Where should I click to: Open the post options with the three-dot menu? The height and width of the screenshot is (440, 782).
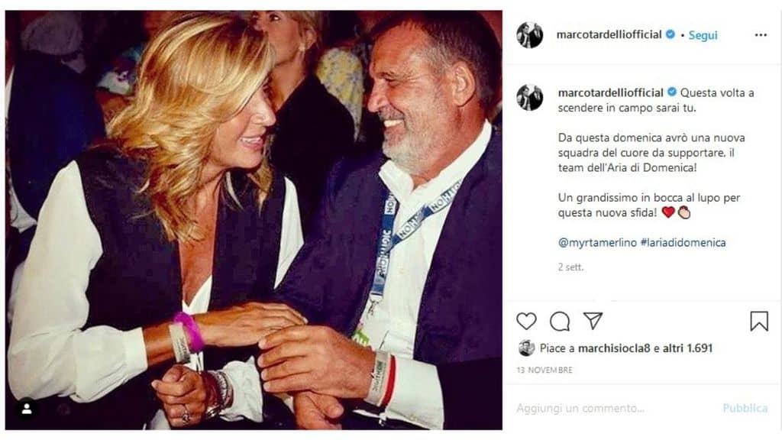[x=761, y=34]
